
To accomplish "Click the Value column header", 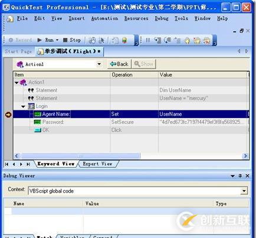I will [x=203, y=75].
